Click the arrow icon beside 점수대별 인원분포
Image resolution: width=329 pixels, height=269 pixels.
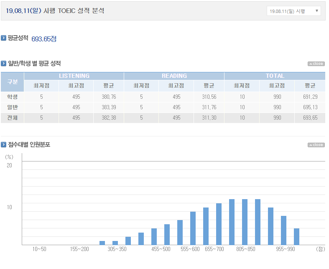point(4,145)
